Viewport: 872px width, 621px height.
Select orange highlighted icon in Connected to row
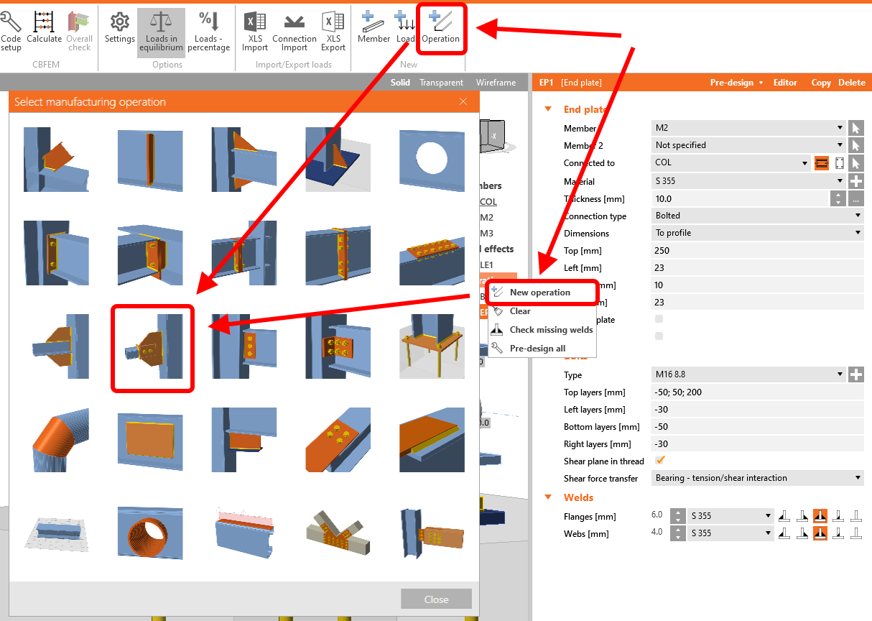click(822, 163)
